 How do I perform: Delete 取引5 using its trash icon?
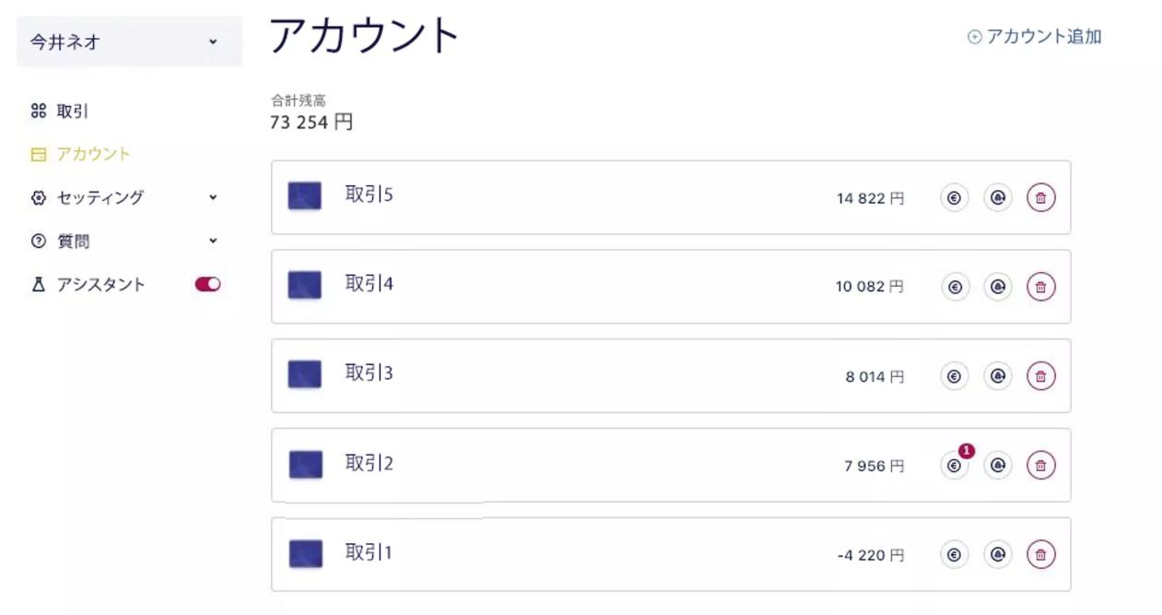1040,197
